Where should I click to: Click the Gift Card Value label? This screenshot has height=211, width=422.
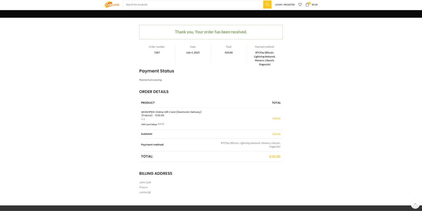[149, 124]
